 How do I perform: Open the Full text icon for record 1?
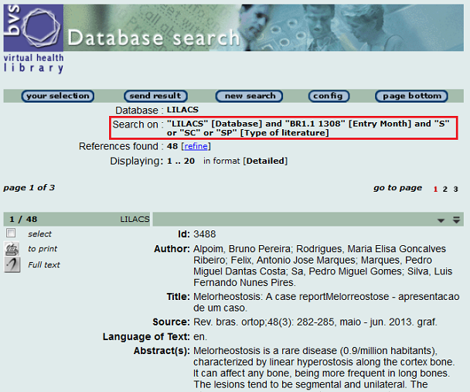pos(12,264)
